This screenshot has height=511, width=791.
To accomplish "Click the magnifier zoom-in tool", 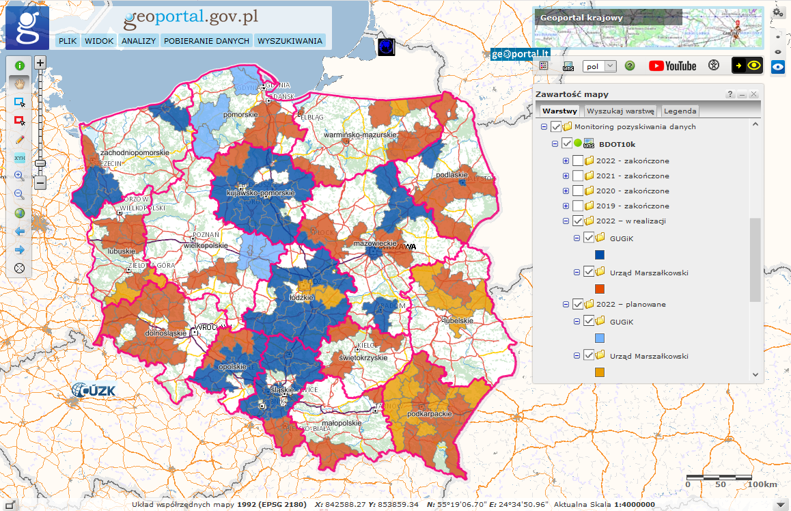I will (20, 176).
